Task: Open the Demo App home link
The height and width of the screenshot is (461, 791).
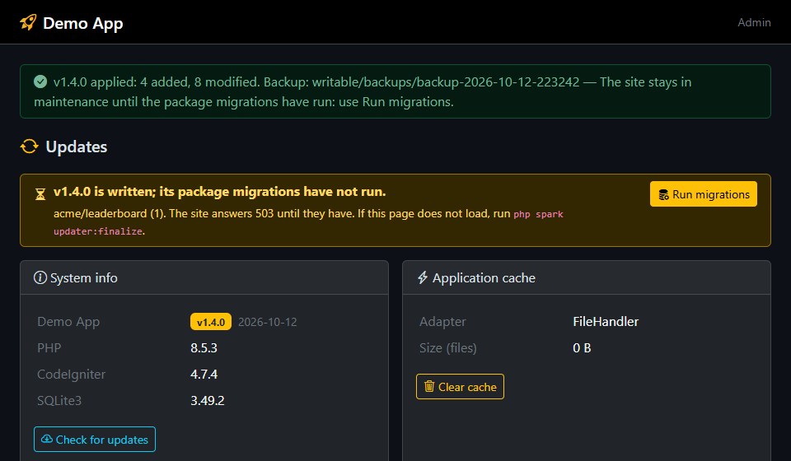Action: click(x=72, y=23)
